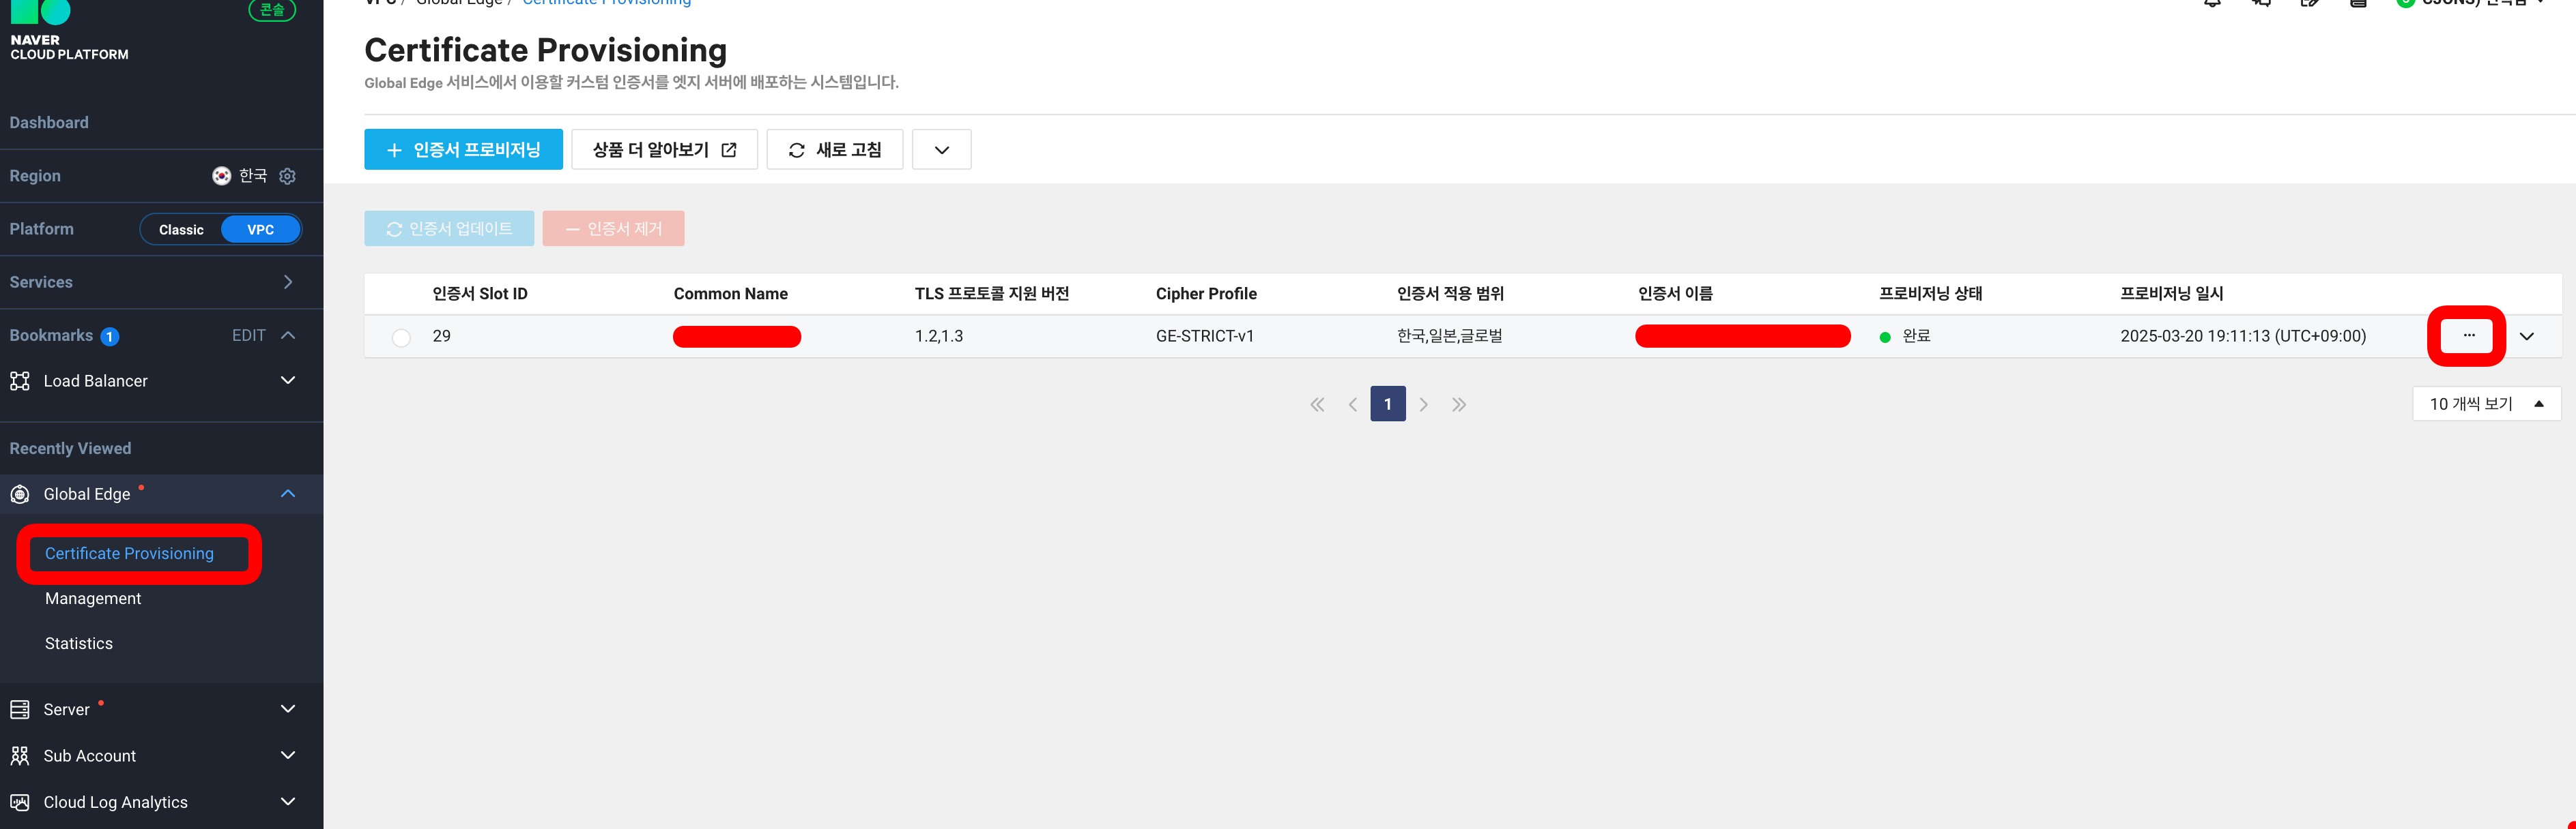Click the Cloud Log Analytics icon

coord(20,802)
